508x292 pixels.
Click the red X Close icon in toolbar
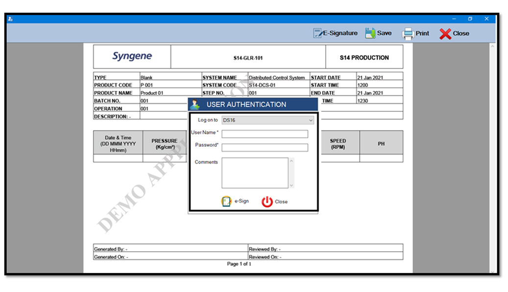tap(445, 34)
